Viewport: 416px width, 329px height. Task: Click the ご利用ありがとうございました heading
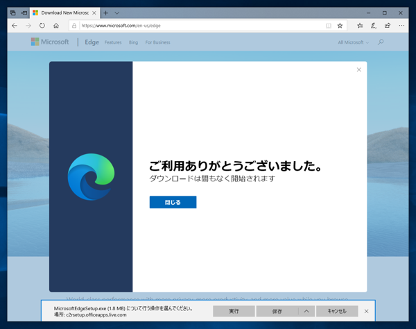click(x=235, y=166)
